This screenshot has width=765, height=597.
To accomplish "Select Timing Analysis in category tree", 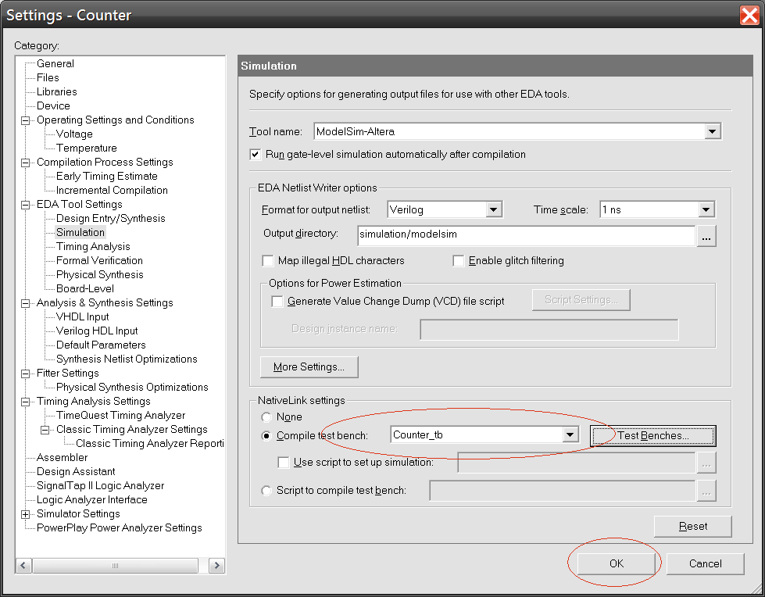I will 93,247.
